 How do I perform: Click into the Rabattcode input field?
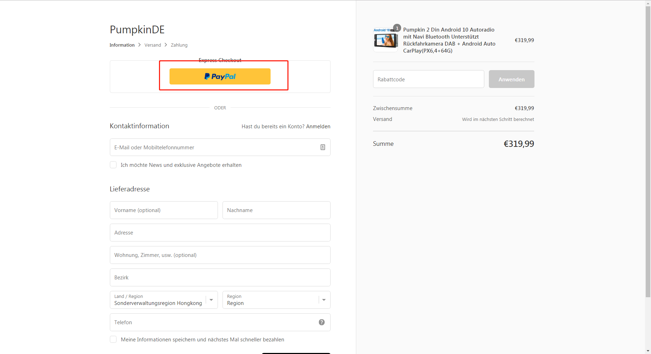pos(428,79)
